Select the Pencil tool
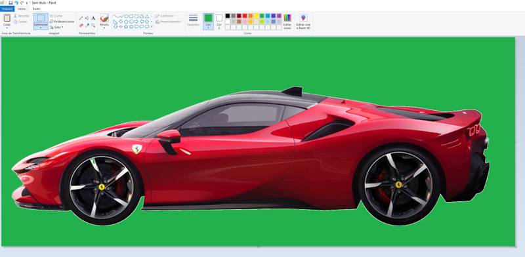525x257 pixels. pyautogui.click(x=81, y=18)
